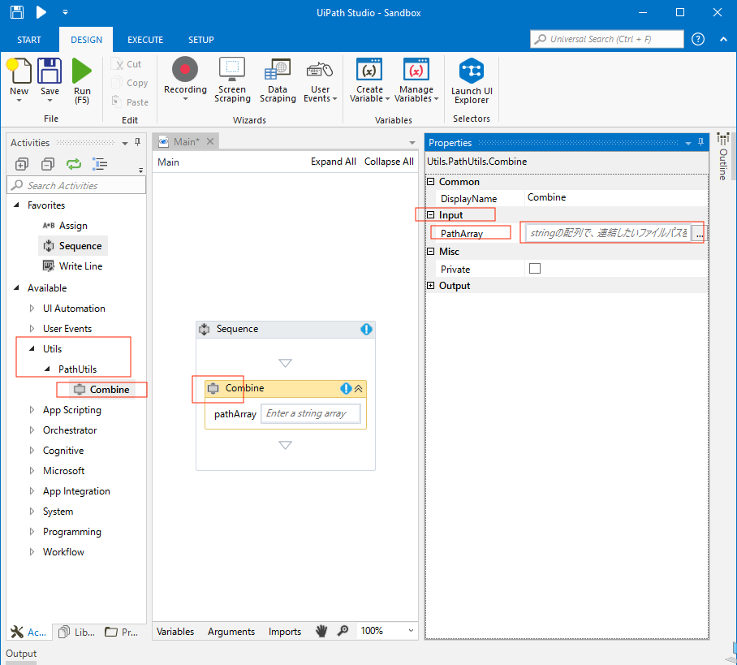Click the Manage Variables icon
This screenshot has height=665, width=737.
tap(416, 70)
